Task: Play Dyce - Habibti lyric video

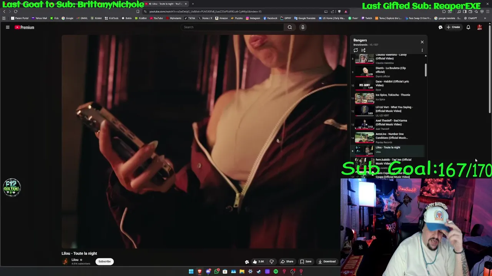Action: tap(387, 85)
